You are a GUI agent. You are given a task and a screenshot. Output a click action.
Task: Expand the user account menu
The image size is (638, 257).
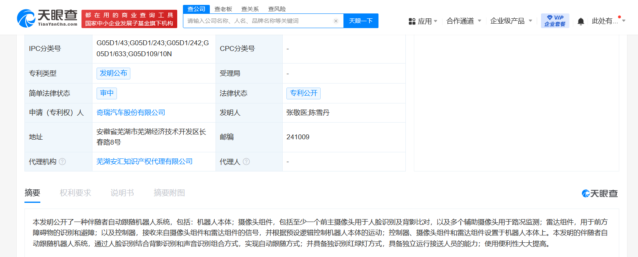pyautogui.click(x=623, y=21)
